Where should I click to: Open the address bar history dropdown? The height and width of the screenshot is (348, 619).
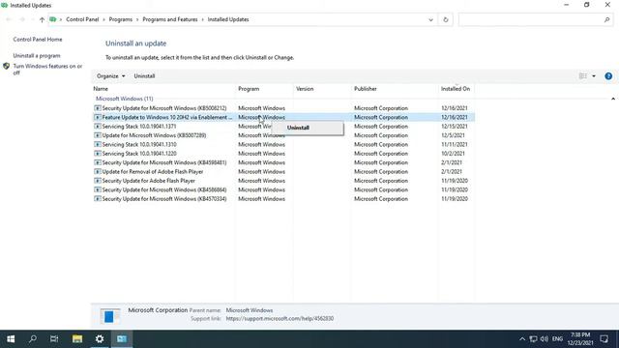coord(430,19)
